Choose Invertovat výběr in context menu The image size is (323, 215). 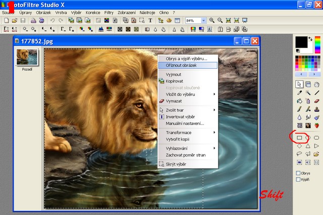(x=188, y=117)
